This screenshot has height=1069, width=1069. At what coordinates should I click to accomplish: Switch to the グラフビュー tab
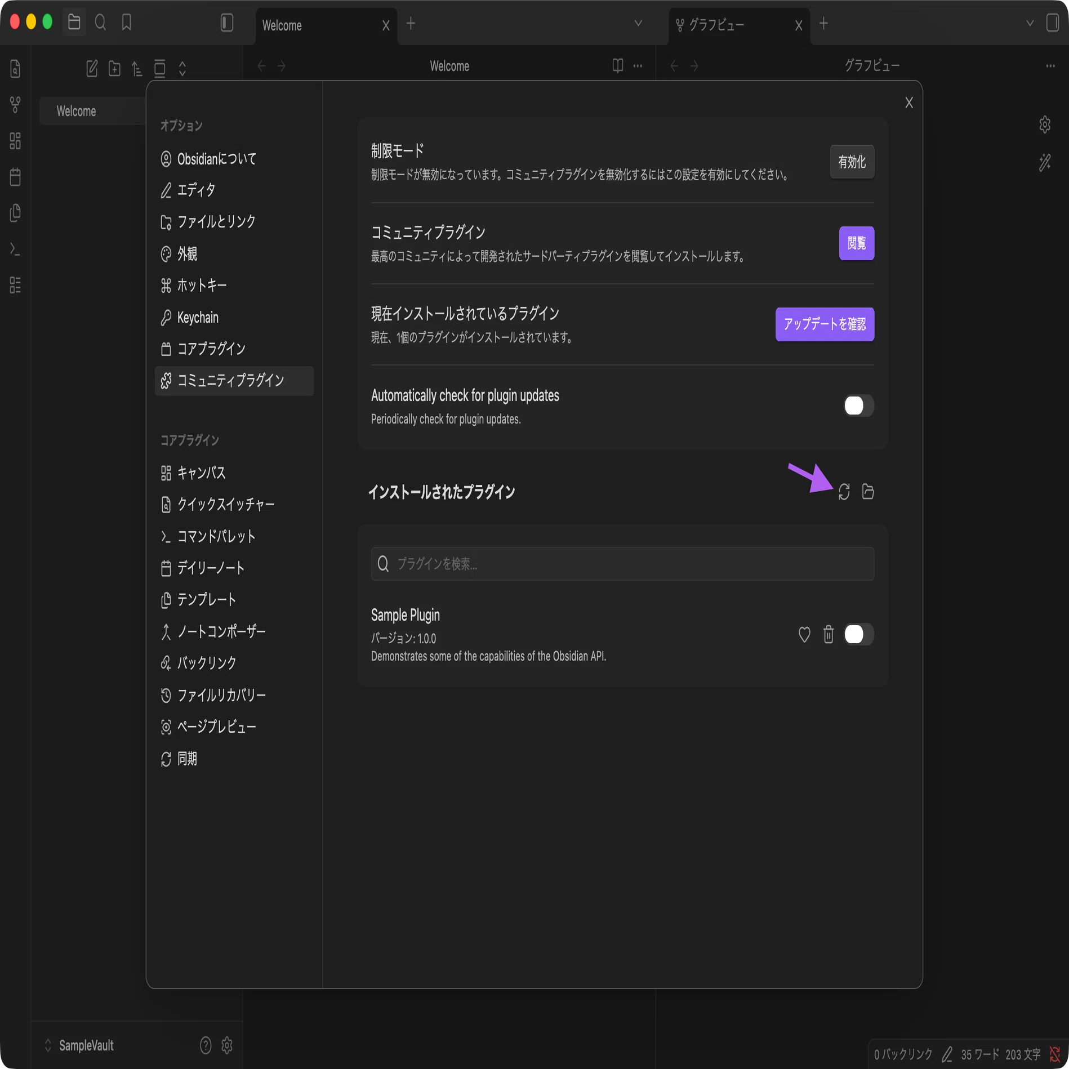pyautogui.click(x=739, y=26)
